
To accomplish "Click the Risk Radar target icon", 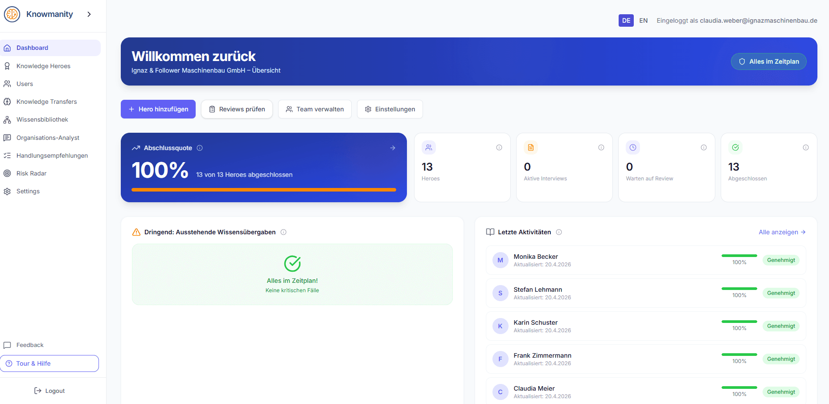I will pos(7,173).
